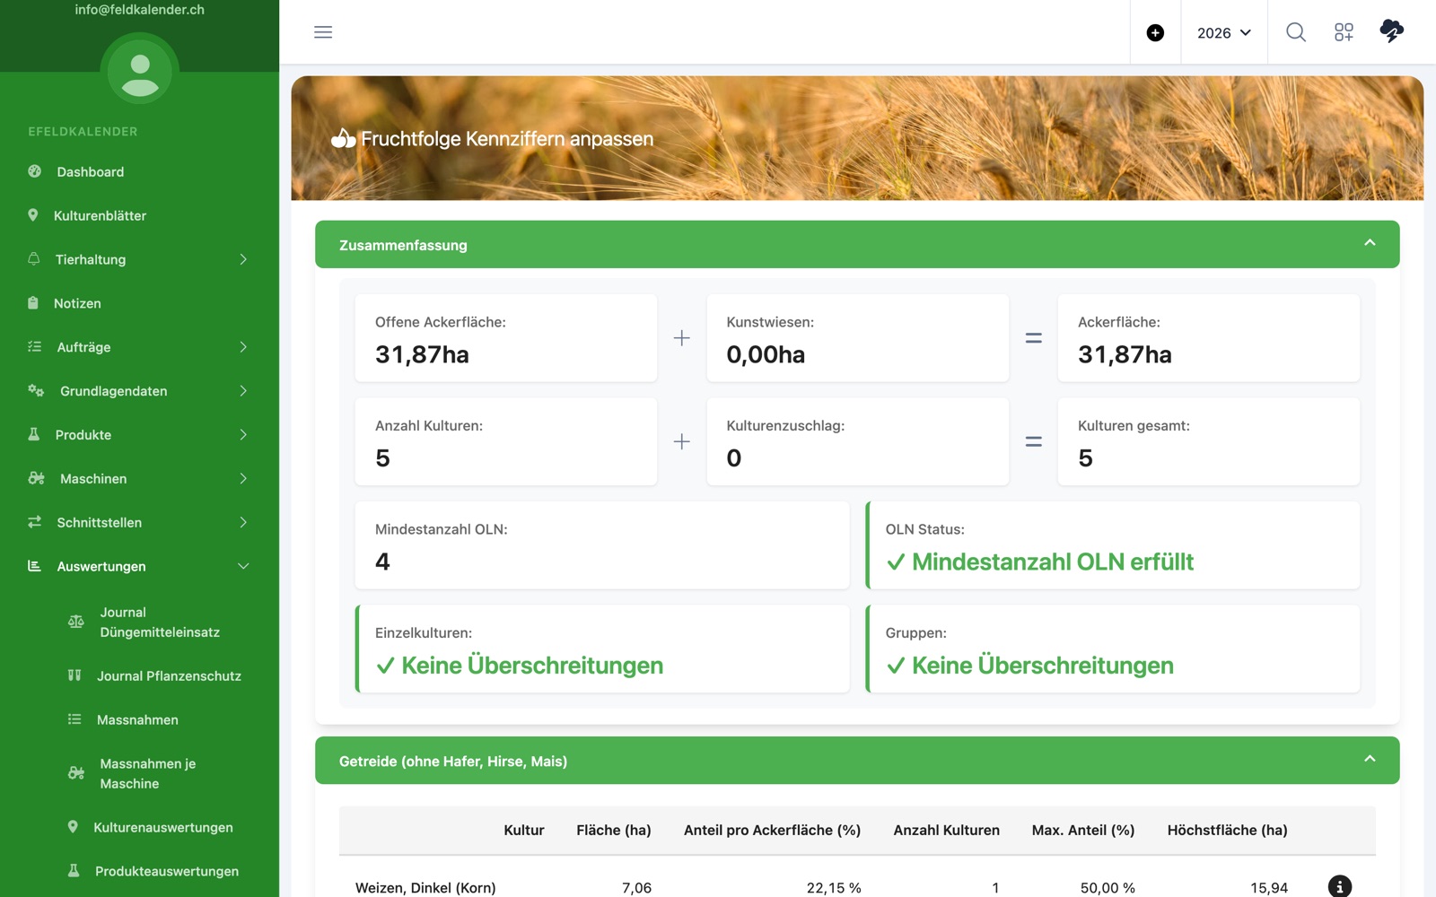Click the info icon in Weizen row

(1339, 886)
